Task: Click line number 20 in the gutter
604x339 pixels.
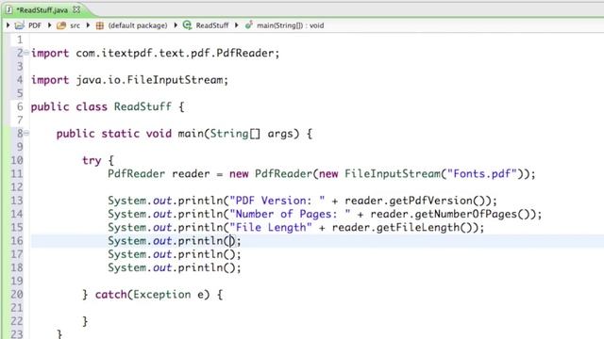Action: (17, 295)
